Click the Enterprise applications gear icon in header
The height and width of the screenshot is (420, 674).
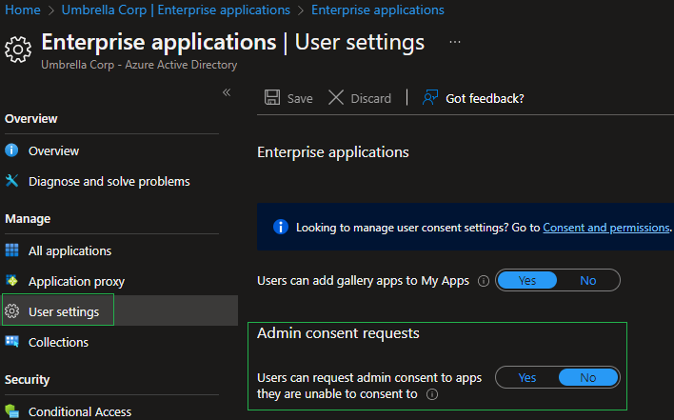pos(18,50)
